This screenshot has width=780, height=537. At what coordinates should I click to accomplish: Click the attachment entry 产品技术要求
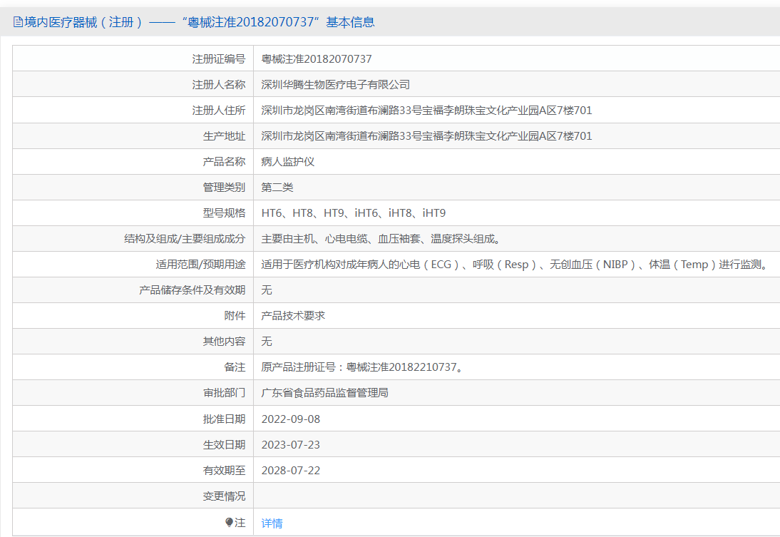pyautogui.click(x=293, y=316)
